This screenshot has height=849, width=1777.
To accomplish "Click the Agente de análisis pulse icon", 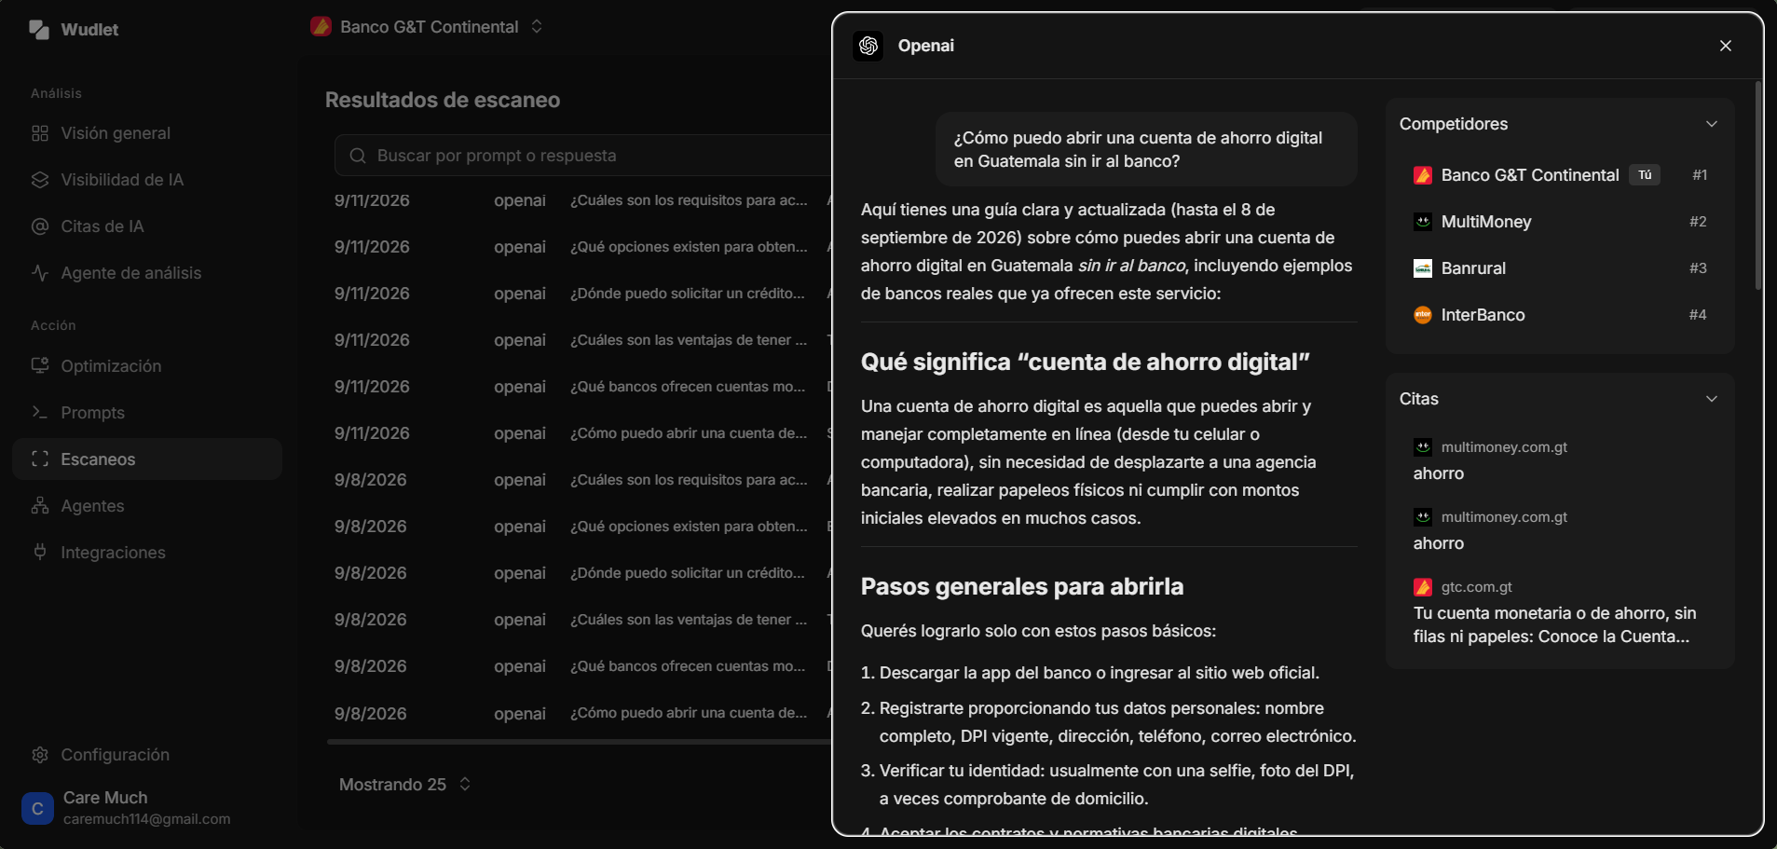I will pyautogui.click(x=40, y=273).
